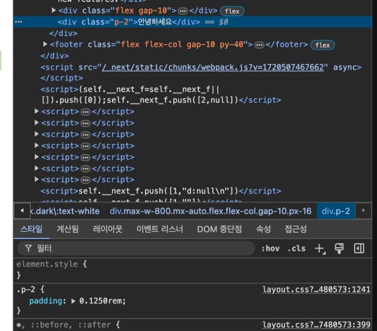Toggle flex badge on div gap-10
Screen dimensions: 377x331
pos(232,11)
